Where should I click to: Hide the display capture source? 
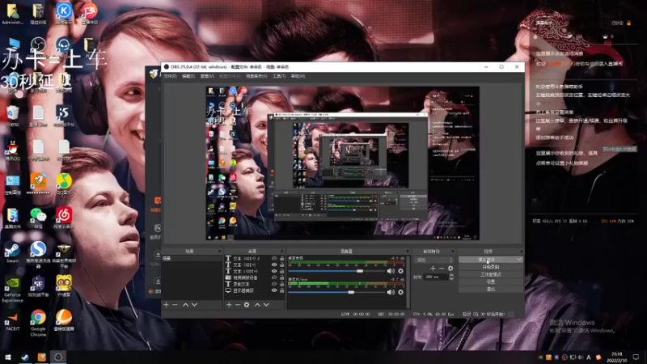tap(274, 290)
